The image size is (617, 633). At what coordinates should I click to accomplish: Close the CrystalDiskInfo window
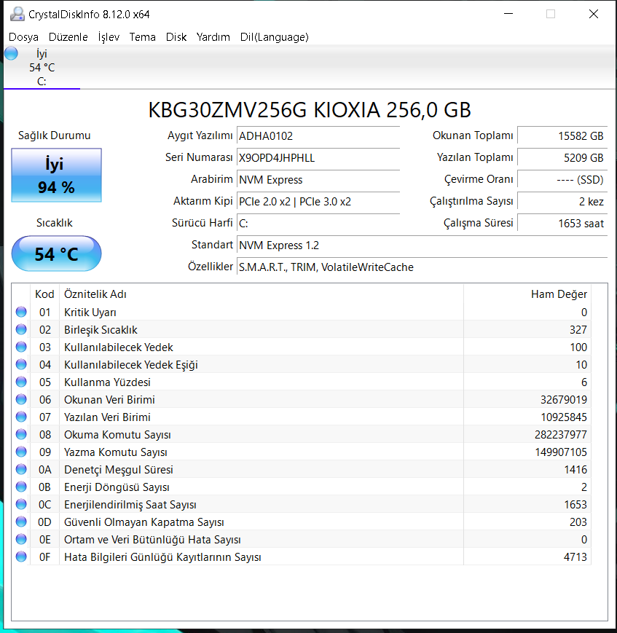click(593, 14)
